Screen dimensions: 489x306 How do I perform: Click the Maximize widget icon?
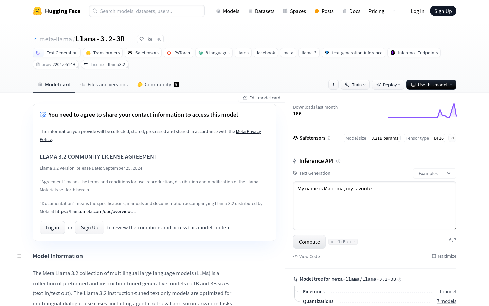434,256
